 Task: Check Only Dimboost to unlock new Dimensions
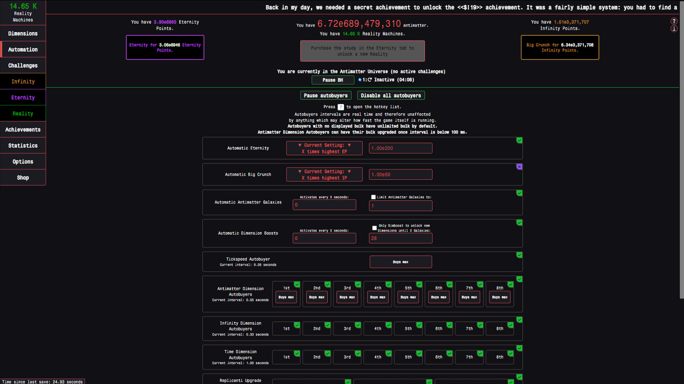(x=374, y=228)
